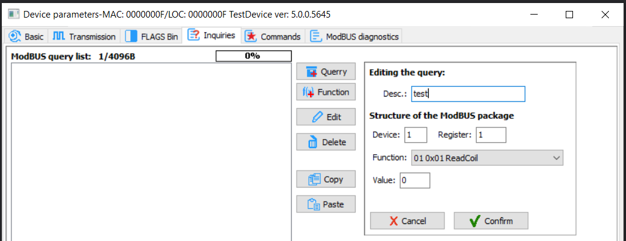Click Structure of the ModBUS package heading

pos(441,116)
